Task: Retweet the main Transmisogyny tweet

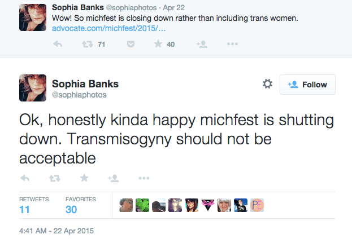Action: tap(55, 178)
